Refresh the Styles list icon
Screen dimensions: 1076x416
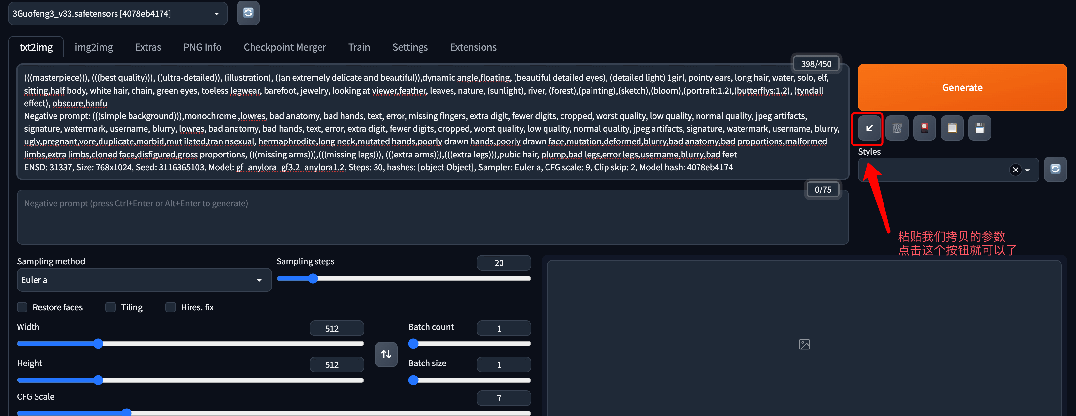(1055, 169)
